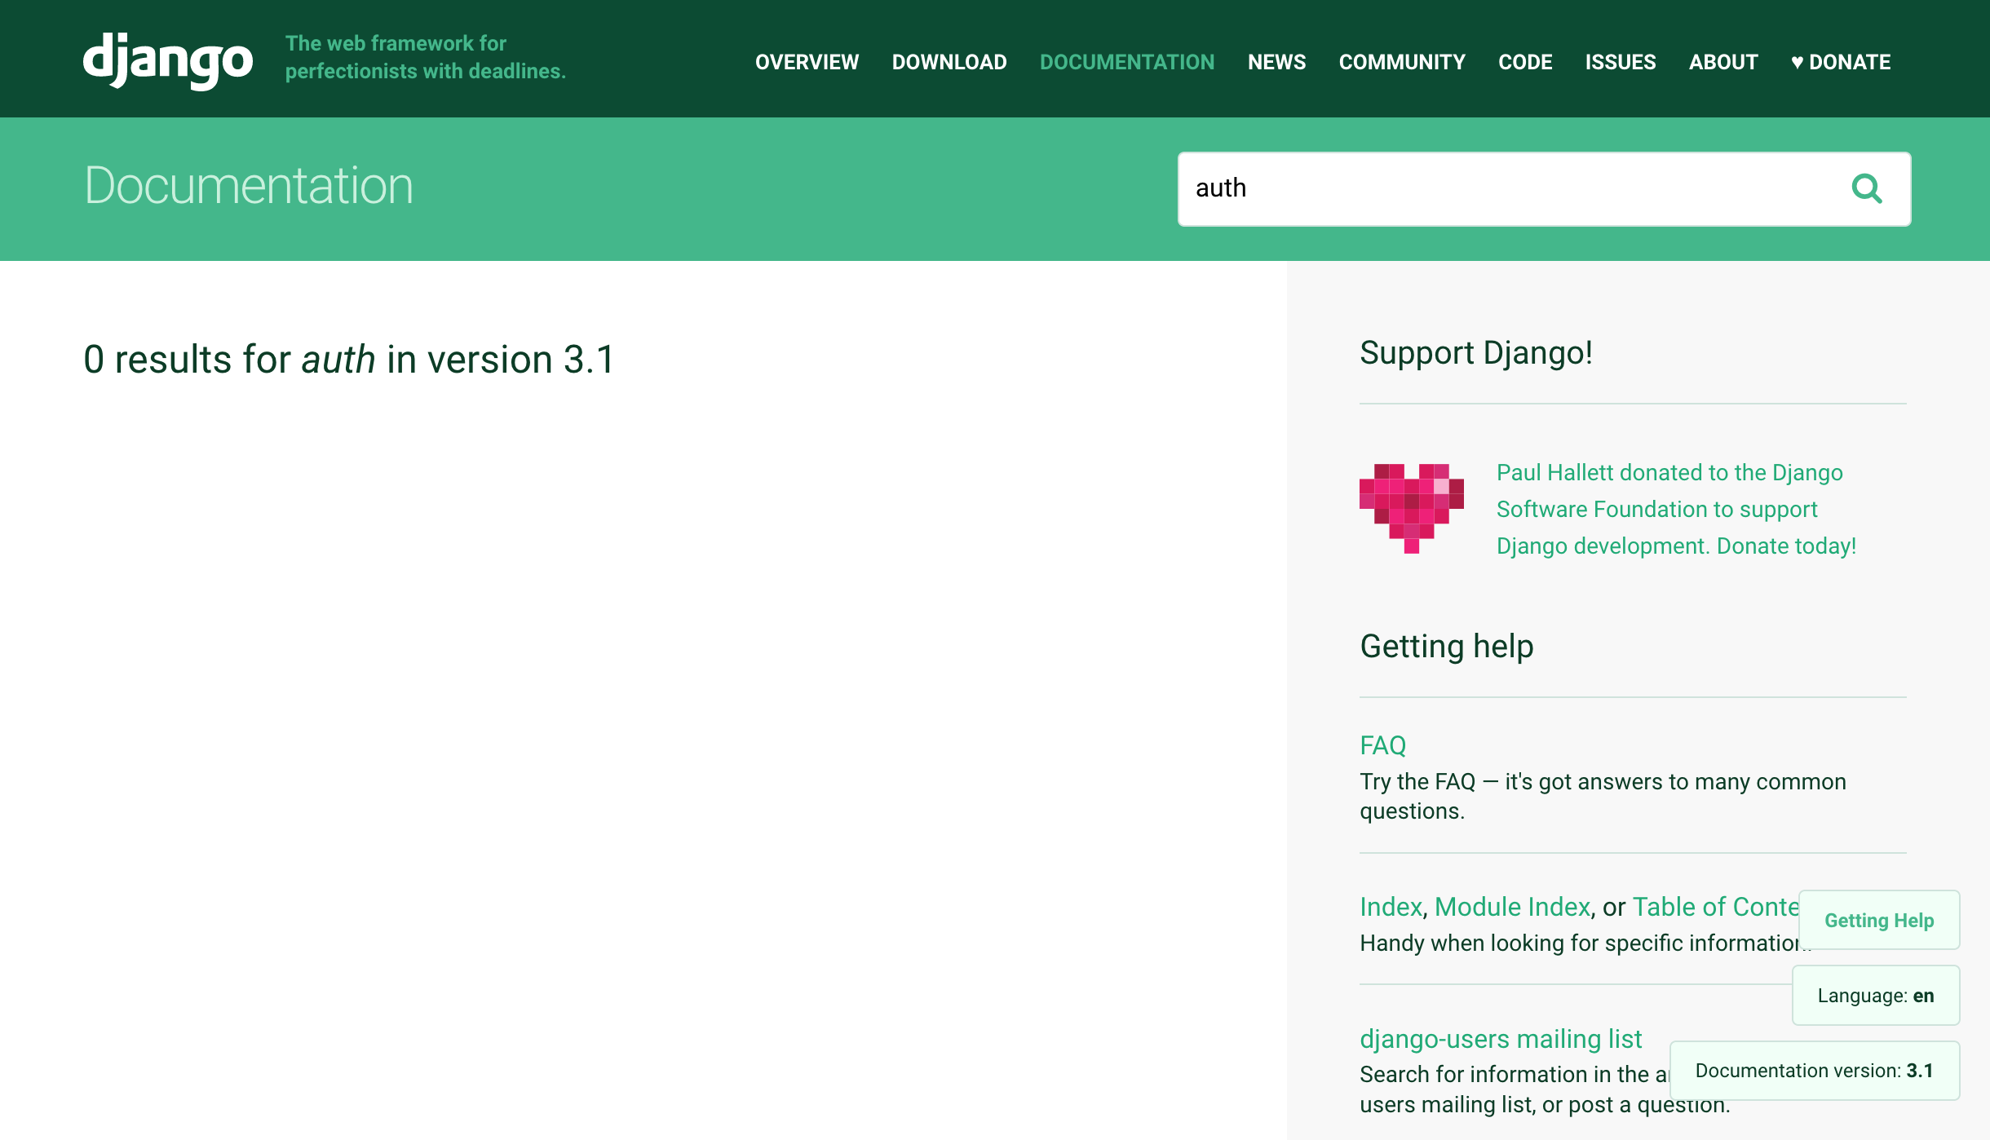Open the DOWNLOAD page
This screenshot has width=1990, height=1140.
click(x=949, y=62)
